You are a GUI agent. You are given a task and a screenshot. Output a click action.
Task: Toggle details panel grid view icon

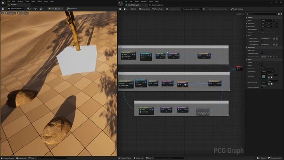click(279, 14)
